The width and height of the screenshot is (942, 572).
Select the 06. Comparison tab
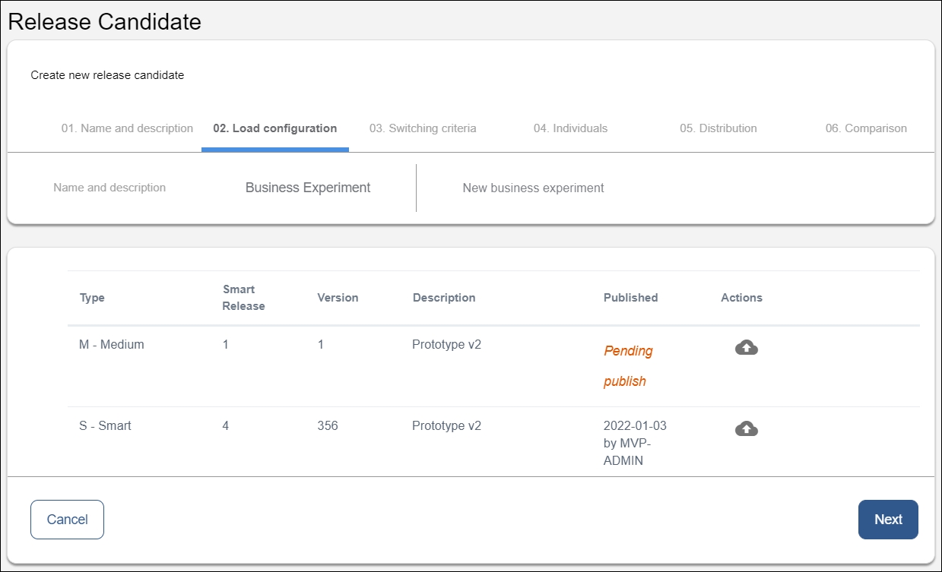[866, 128]
